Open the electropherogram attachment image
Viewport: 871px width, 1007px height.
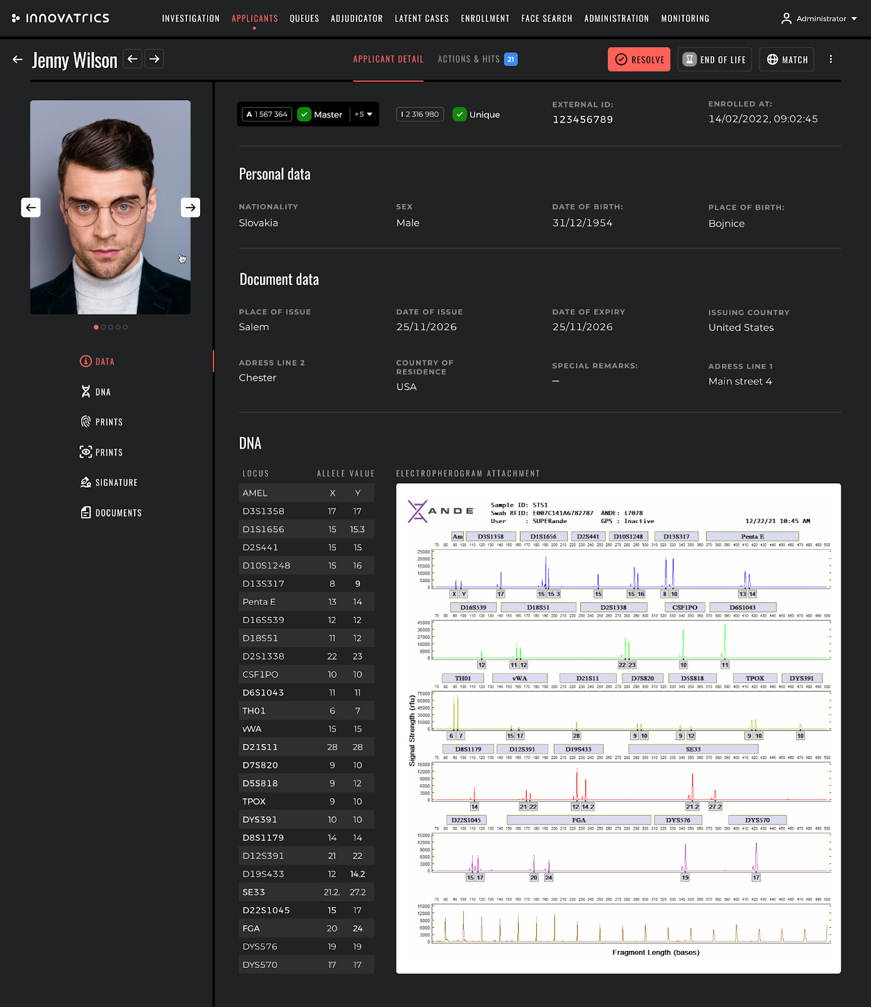pos(618,728)
